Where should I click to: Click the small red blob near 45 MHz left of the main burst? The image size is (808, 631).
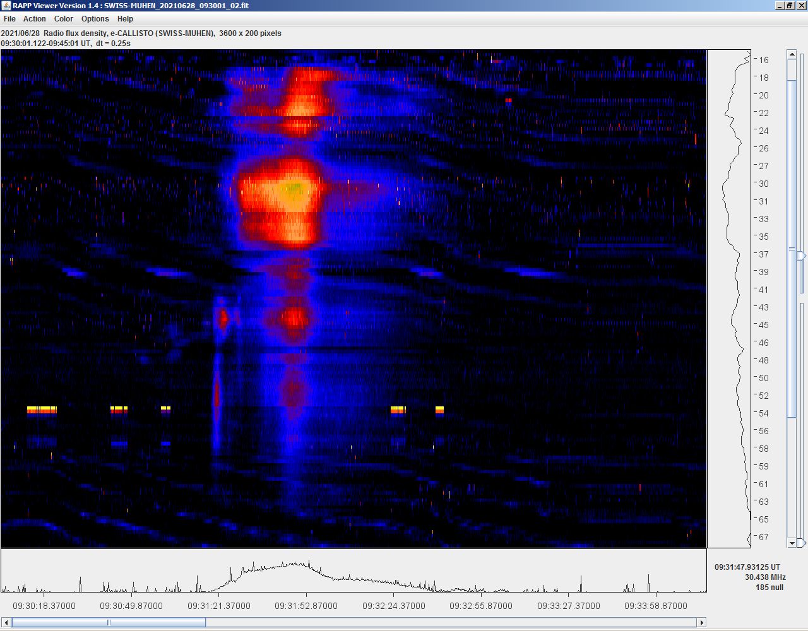click(223, 318)
